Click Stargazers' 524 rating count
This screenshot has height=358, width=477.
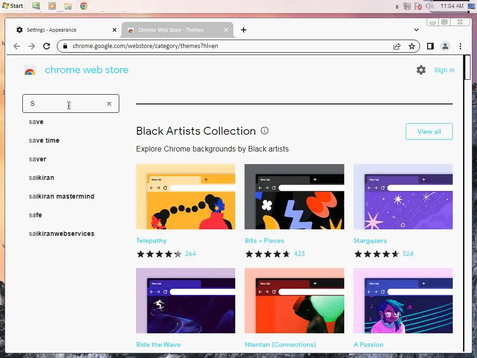coord(408,254)
